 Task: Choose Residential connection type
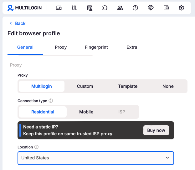point(43,112)
